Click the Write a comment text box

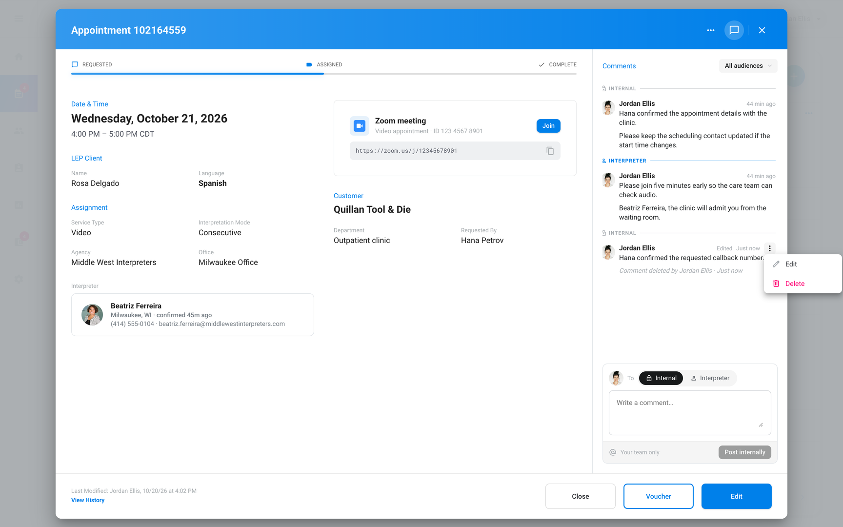click(690, 413)
